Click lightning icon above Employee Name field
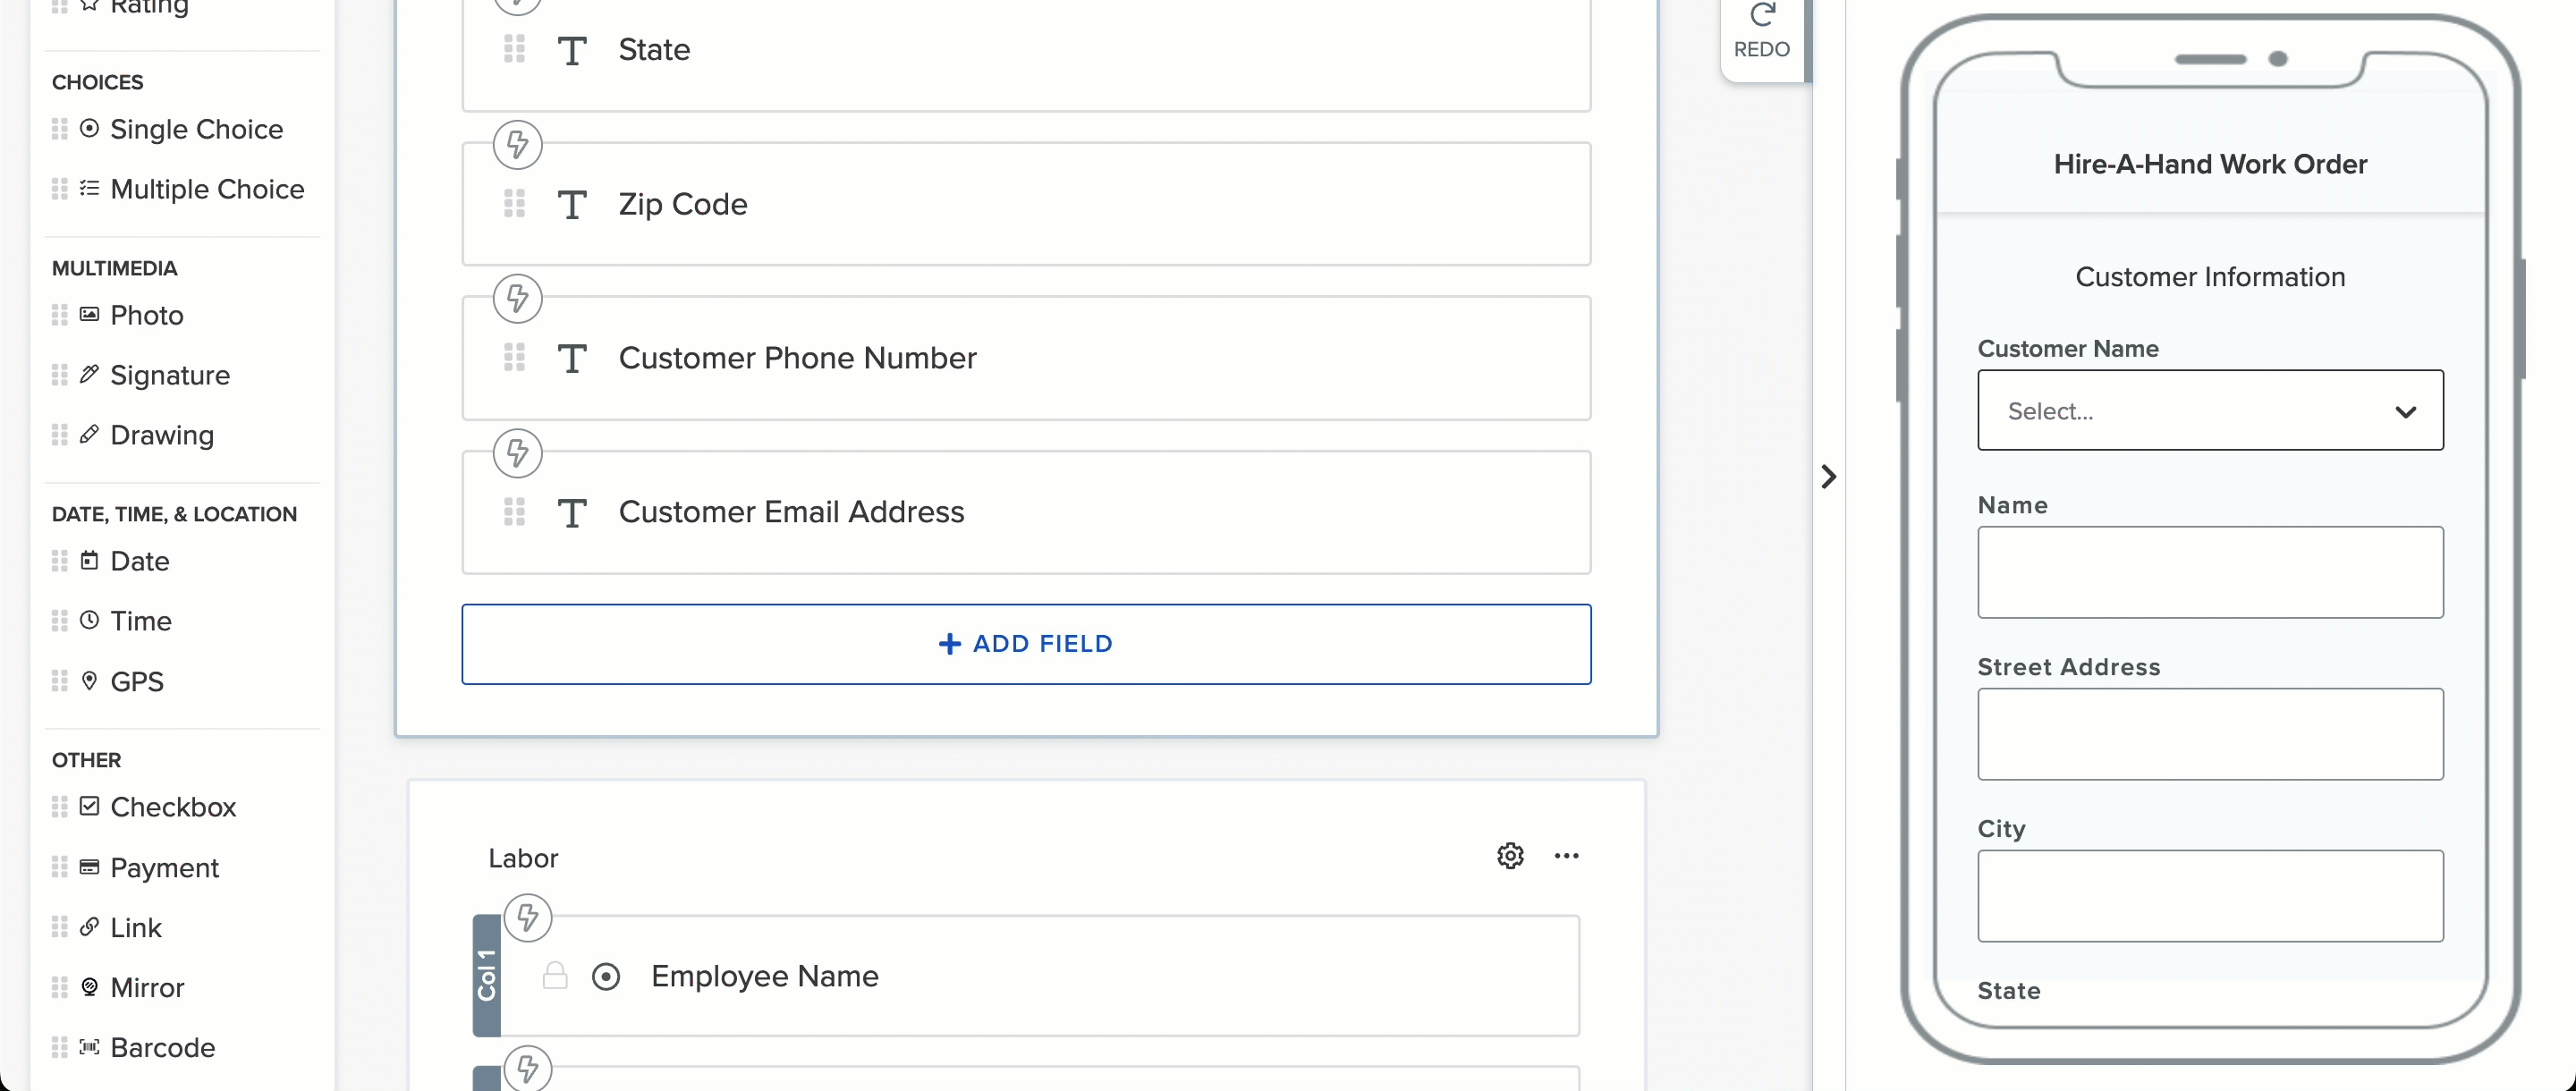 [527, 918]
